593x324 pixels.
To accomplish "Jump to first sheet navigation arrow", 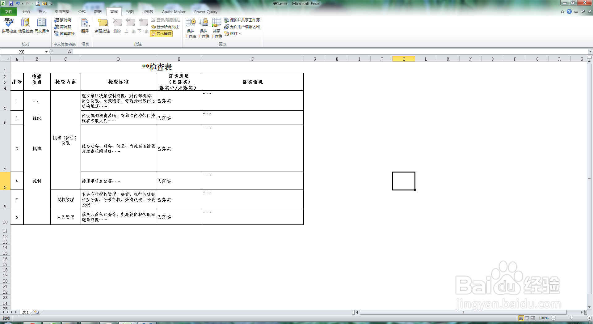I will pyautogui.click(x=3, y=312).
